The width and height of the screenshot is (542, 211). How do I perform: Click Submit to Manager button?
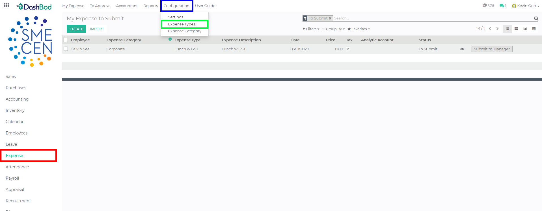(x=491, y=49)
